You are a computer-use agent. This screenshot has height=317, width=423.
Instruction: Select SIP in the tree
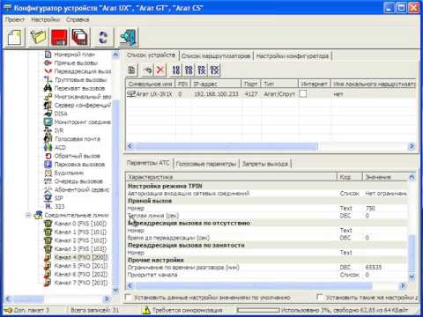coord(59,198)
